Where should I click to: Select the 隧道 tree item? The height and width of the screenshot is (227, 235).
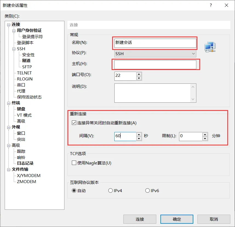[x=26, y=61]
